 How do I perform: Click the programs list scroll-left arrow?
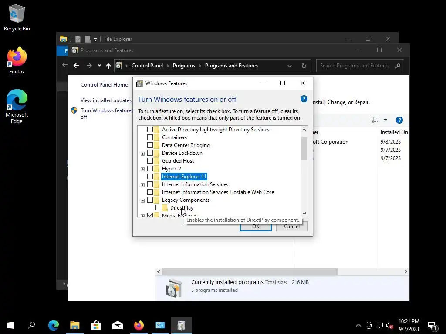coord(159,271)
